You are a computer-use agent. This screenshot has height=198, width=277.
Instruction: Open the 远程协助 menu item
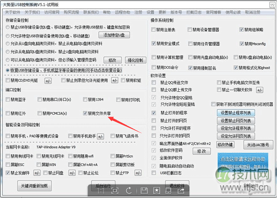point(123,12)
